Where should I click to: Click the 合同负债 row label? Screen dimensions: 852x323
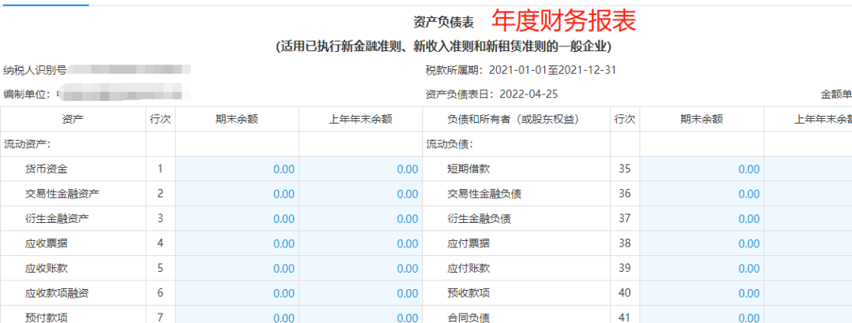pyautogui.click(x=469, y=317)
